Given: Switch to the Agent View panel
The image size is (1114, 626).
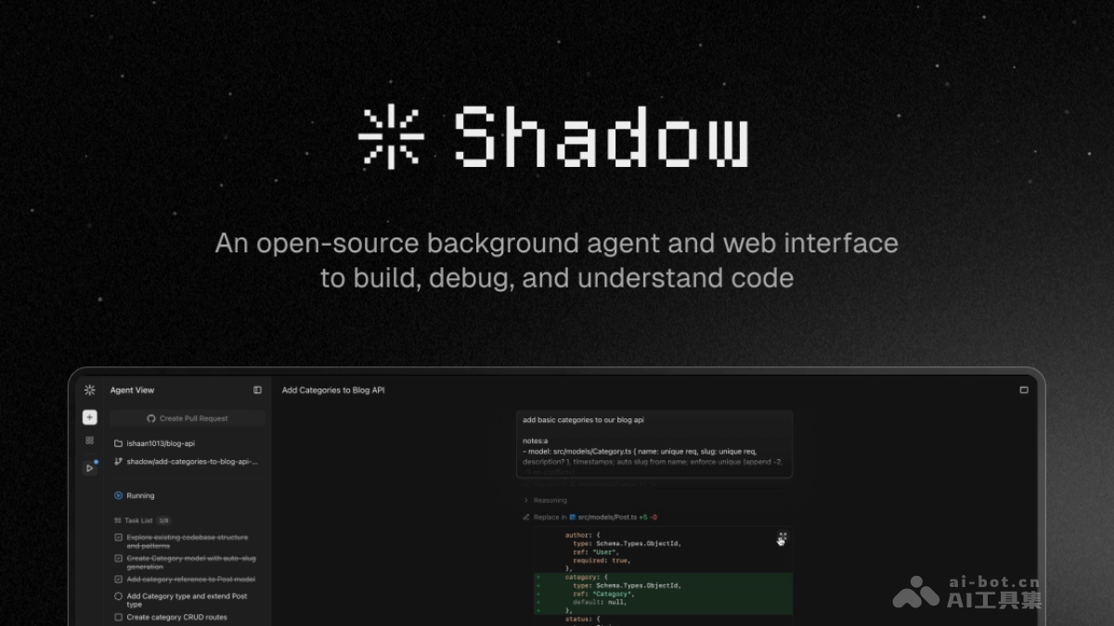Looking at the screenshot, I should click(132, 390).
